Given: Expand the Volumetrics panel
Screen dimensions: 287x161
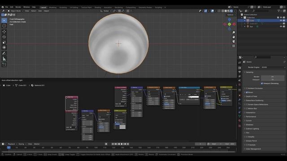Looking at the screenshot, I should (251, 112).
